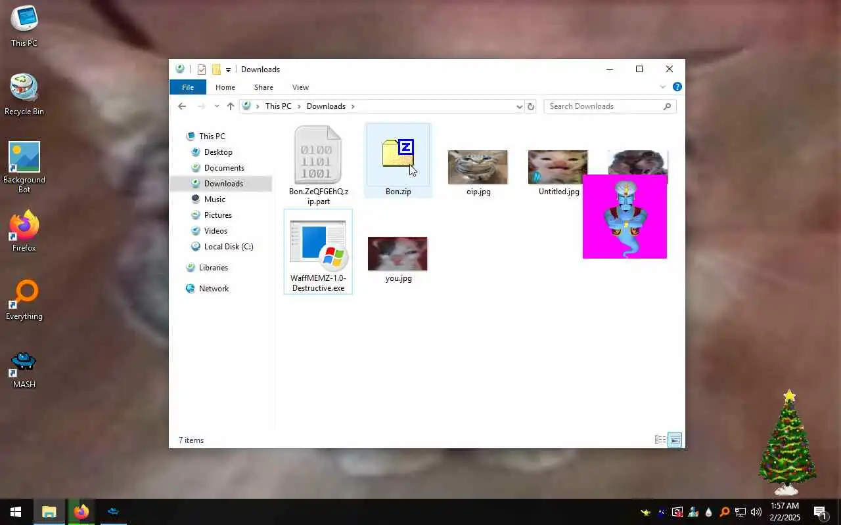Open the Recycle Bin desktop icon
Viewport: 841px width, 525px height.
coord(24,95)
